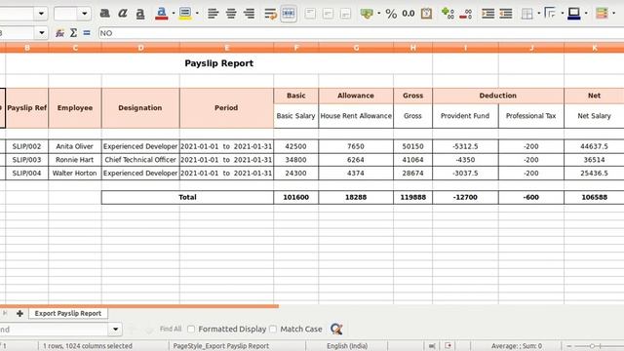Viewport: 624px width, 351px height.
Task: Choose border style
Action: [550, 14]
